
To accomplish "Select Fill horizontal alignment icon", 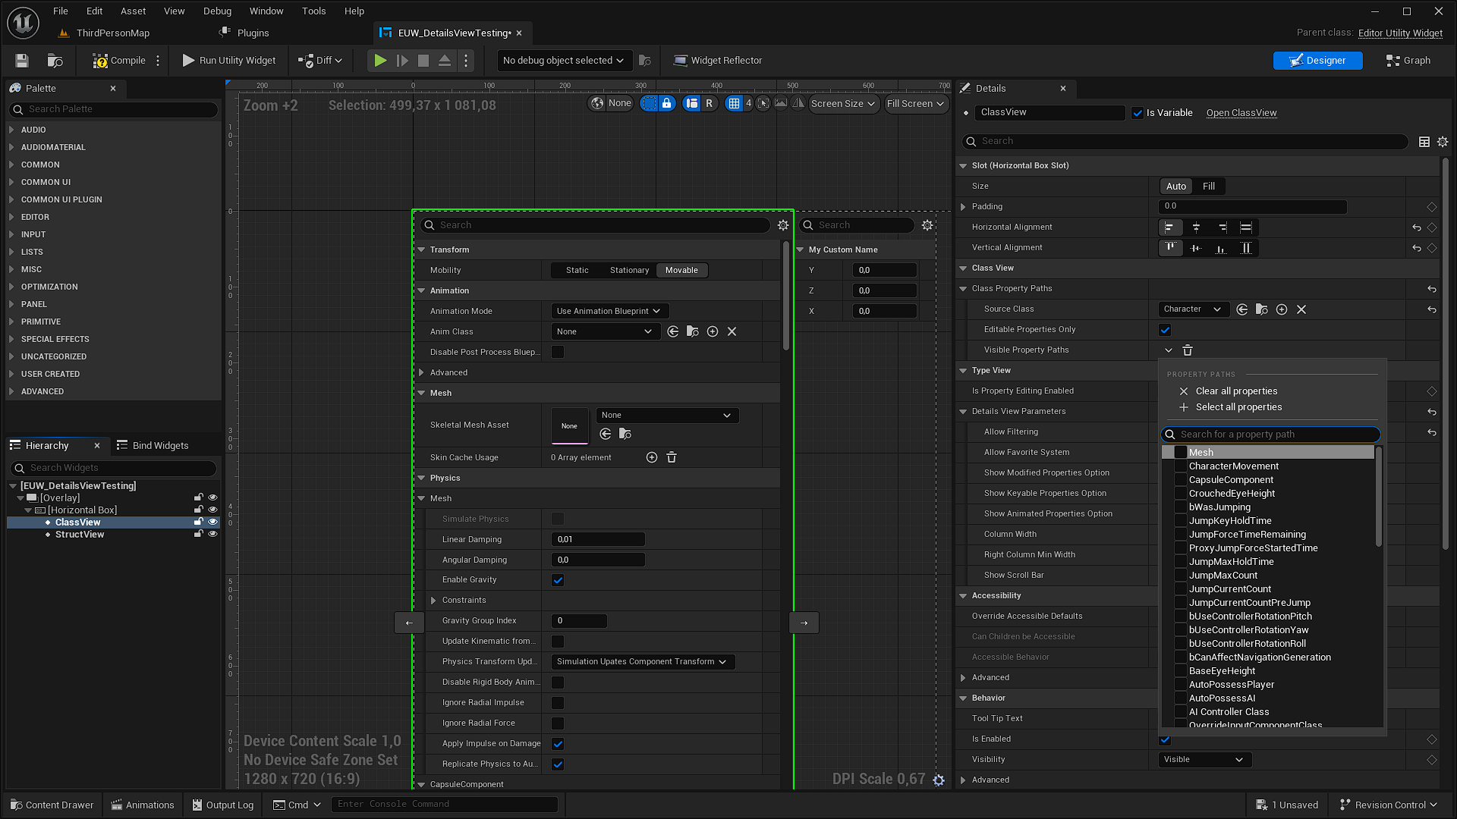I will pos(1246,227).
